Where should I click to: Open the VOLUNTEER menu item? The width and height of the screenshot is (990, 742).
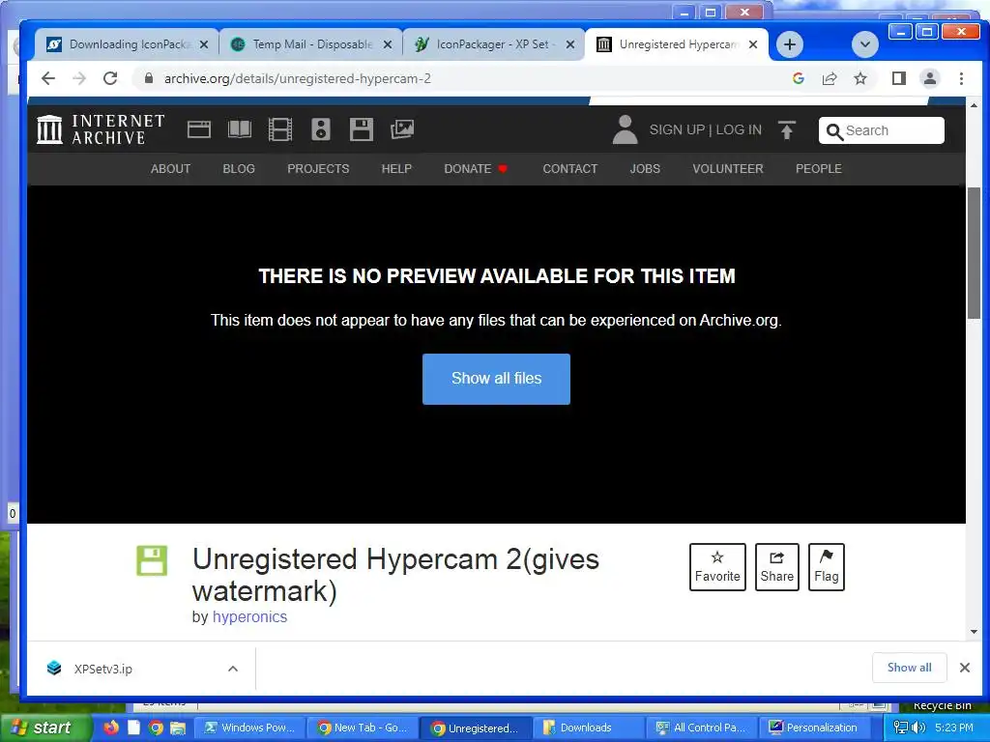[x=728, y=168]
